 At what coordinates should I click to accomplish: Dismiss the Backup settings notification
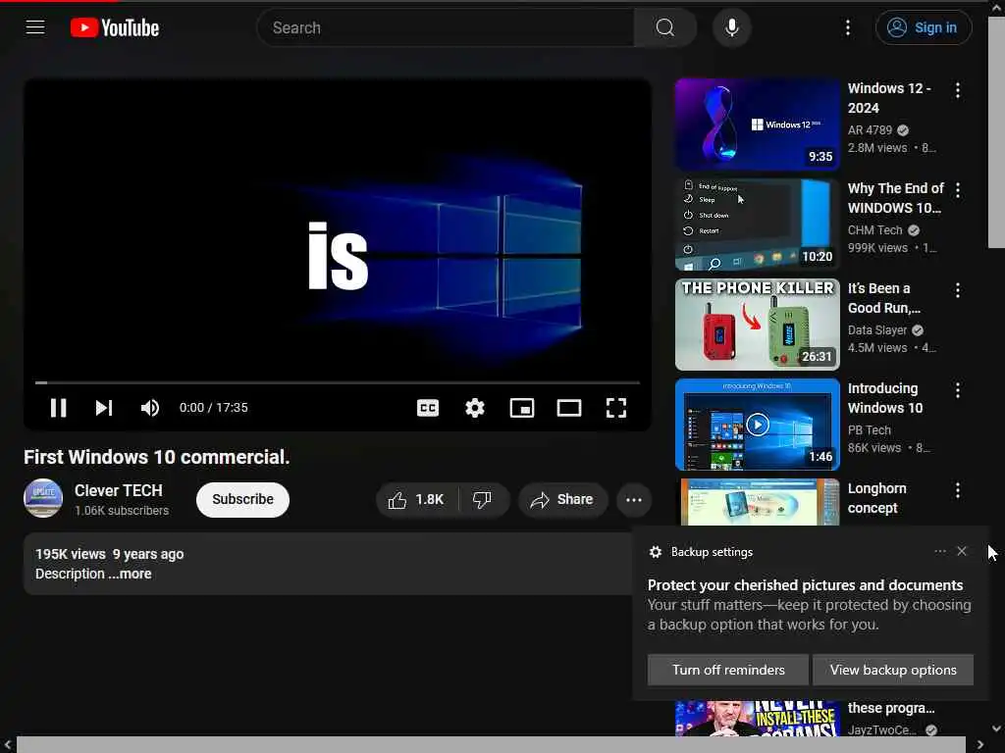(x=962, y=551)
